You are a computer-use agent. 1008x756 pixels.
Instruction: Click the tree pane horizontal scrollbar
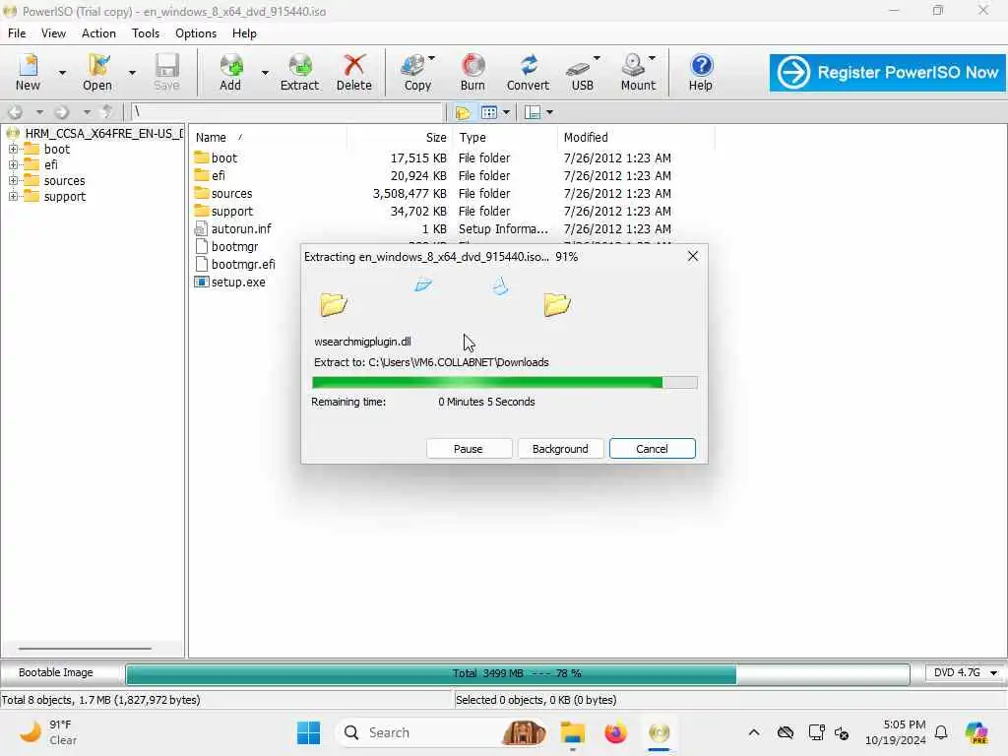[x=85, y=649]
